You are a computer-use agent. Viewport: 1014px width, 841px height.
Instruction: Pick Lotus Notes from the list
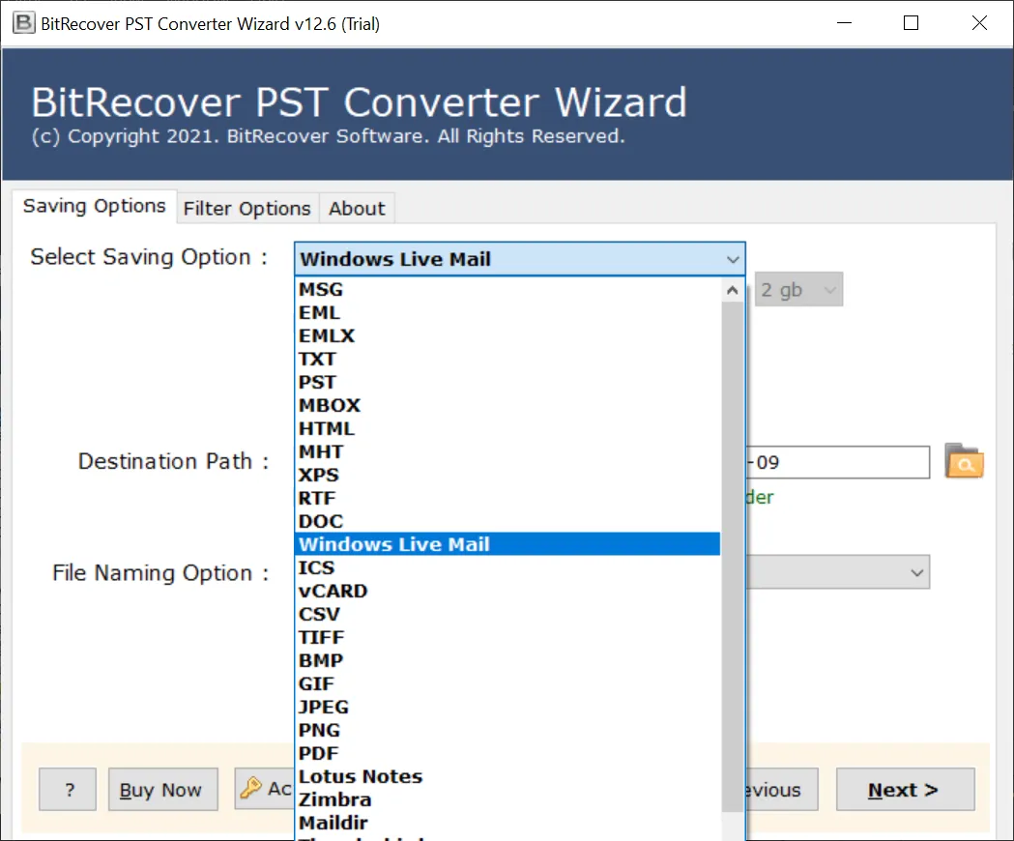pos(361,776)
